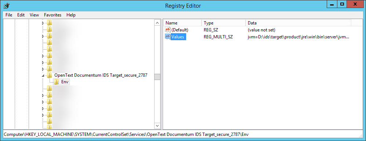Sort by the Type column header
Screen dimensions: 366x141
coord(224,23)
